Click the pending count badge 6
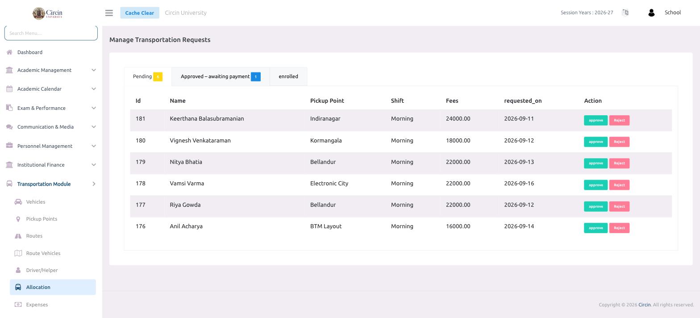700x318 pixels. pos(158,77)
